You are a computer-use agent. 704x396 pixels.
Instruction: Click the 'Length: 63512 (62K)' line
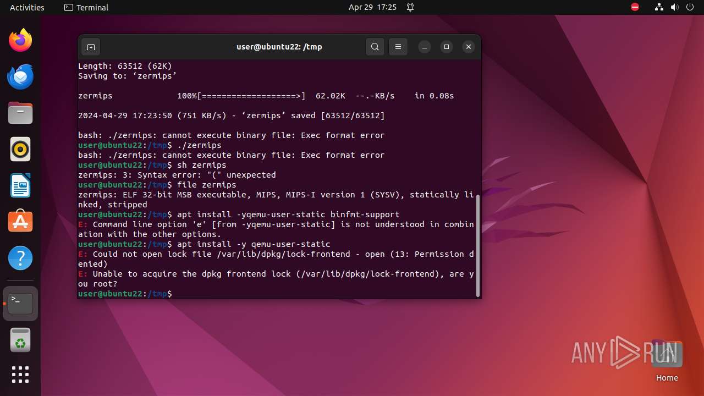tap(125, 66)
